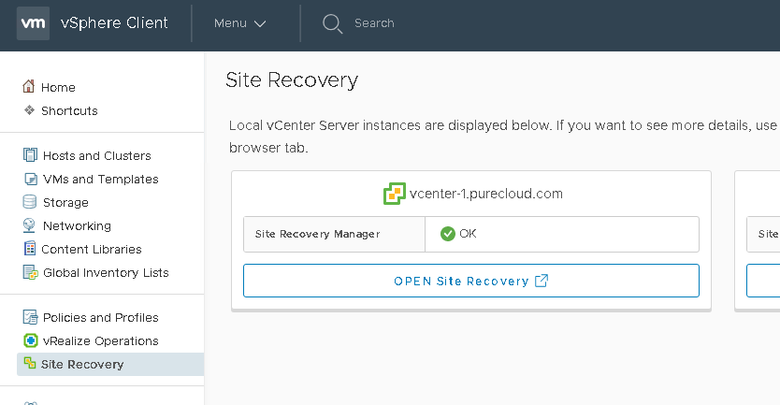The width and height of the screenshot is (780, 405).
Task: Open Policies and Profiles
Action: pyautogui.click(x=100, y=317)
